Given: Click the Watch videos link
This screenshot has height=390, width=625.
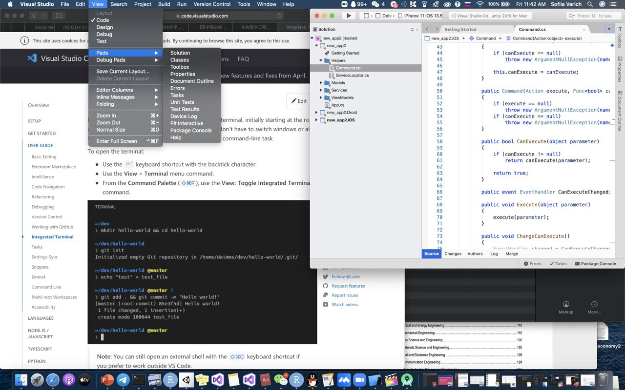Looking at the screenshot, I should (345, 304).
